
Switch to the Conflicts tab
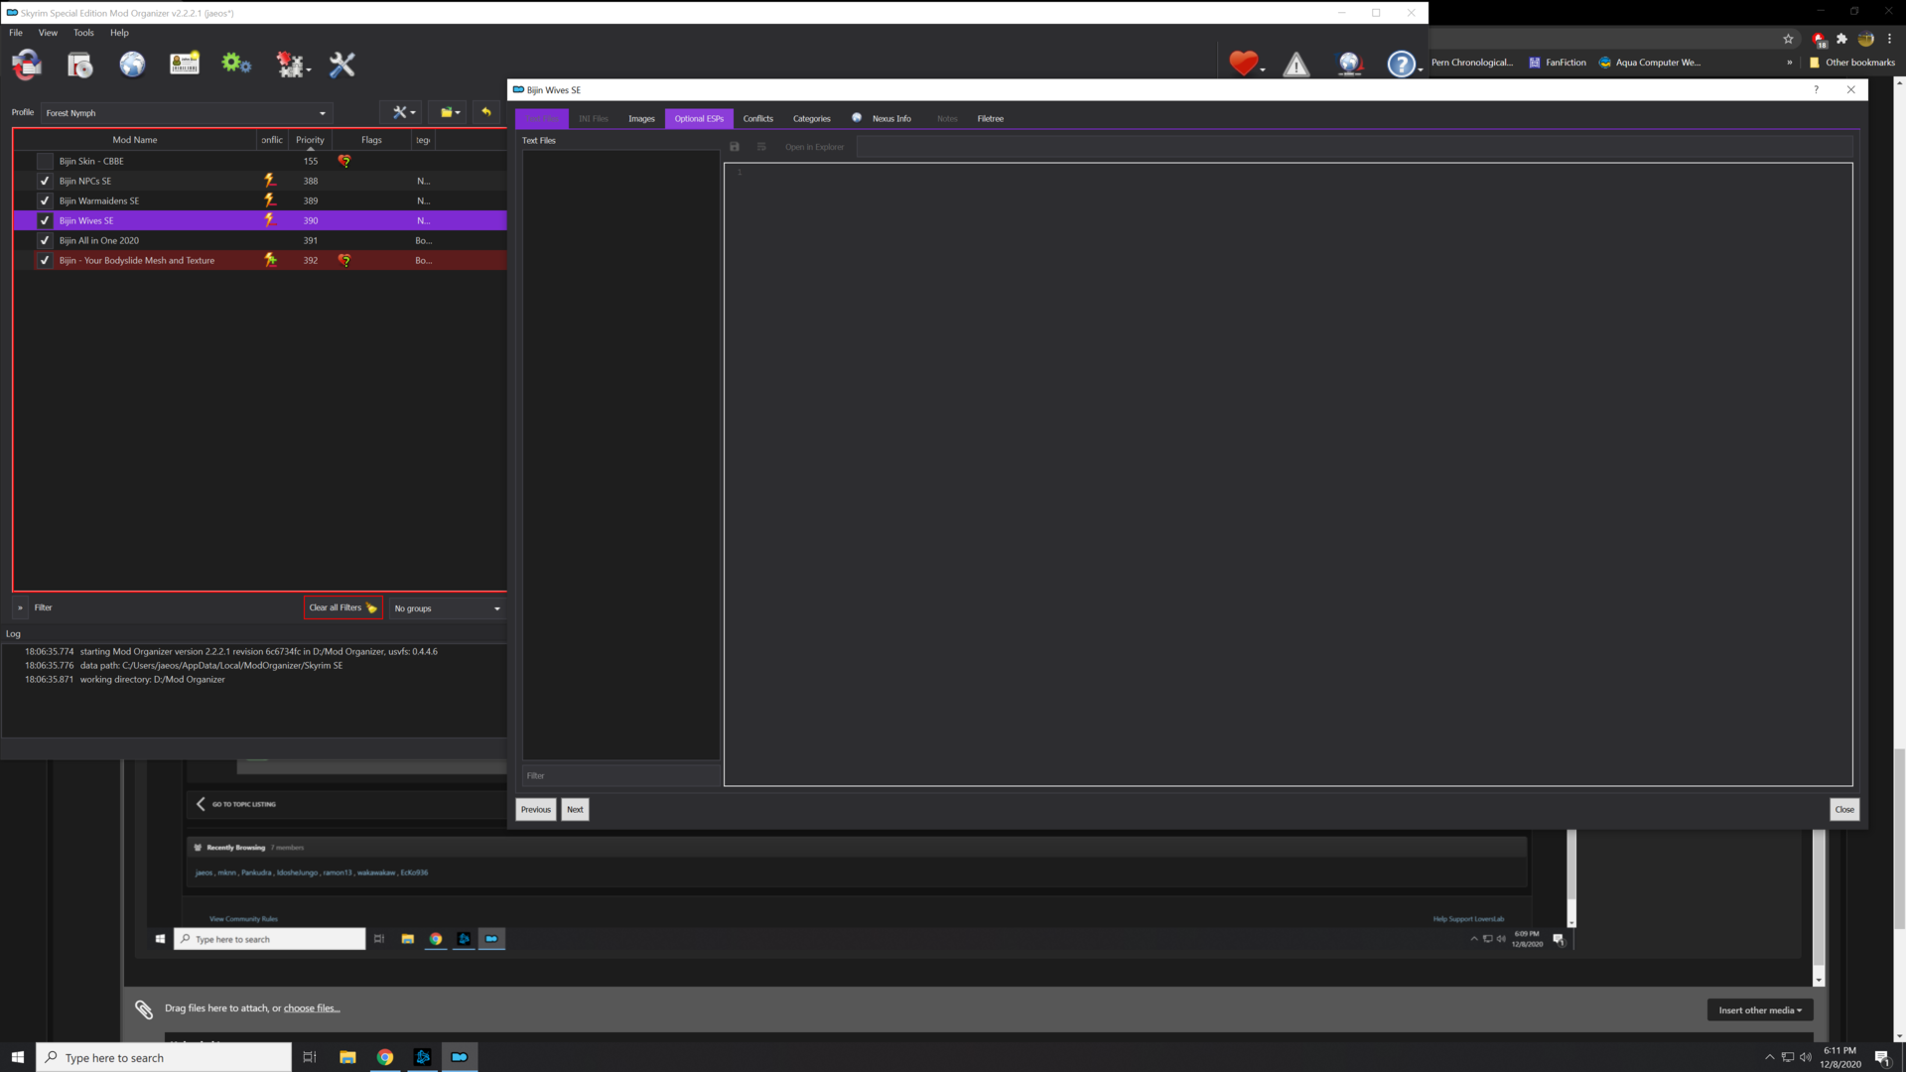pyautogui.click(x=757, y=119)
